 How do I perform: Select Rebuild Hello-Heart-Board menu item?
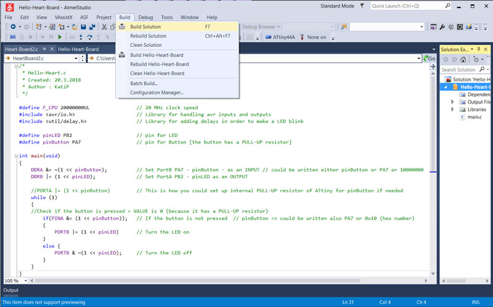177,64
